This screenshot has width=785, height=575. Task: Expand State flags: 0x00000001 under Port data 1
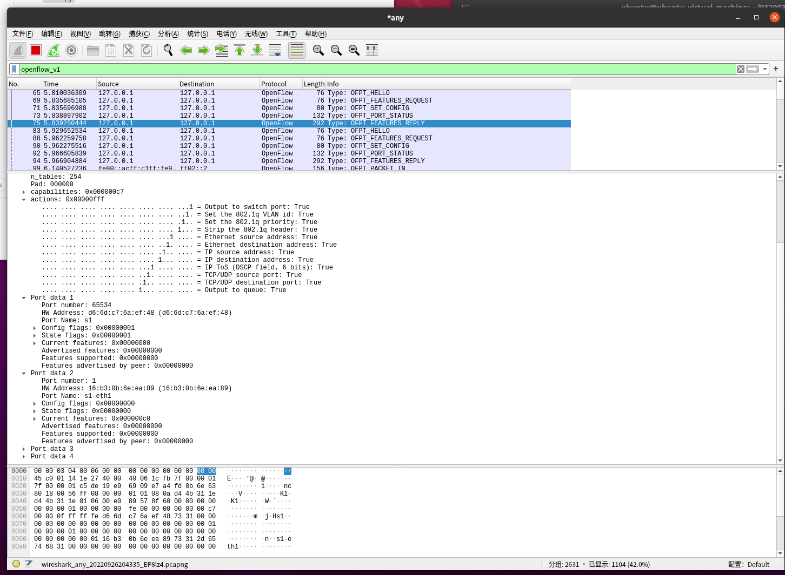click(35, 335)
